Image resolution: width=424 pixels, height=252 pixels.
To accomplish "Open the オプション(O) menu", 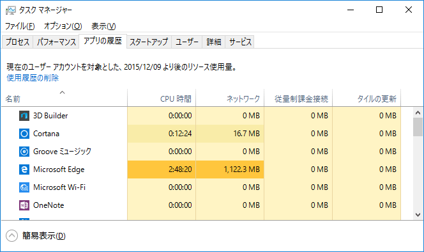I will coord(63,26).
